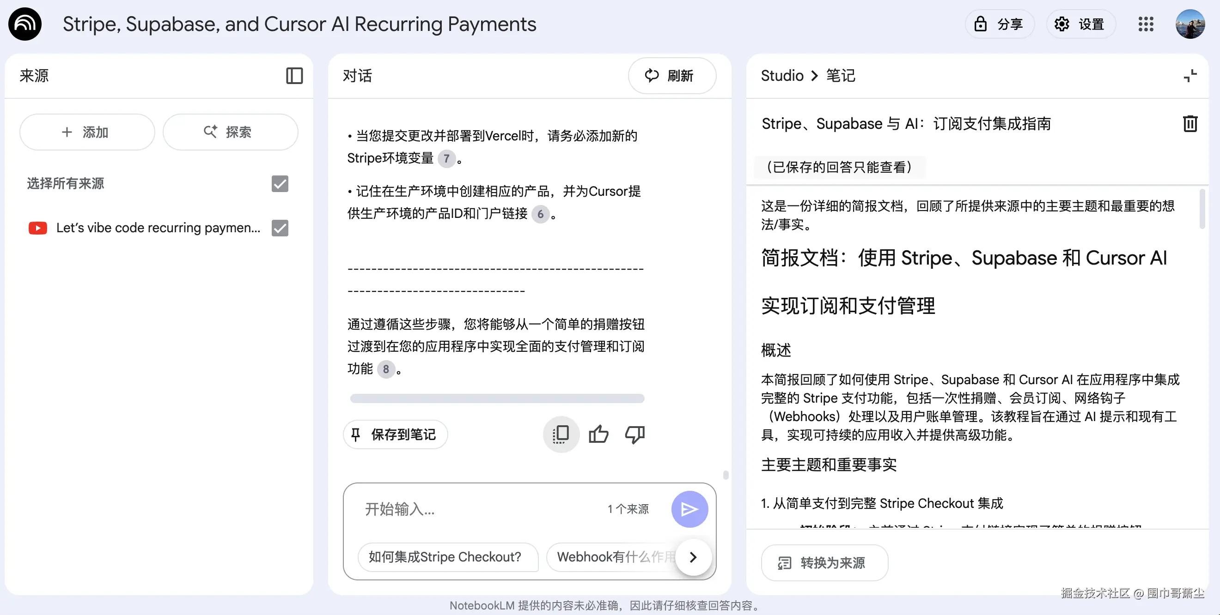Image resolution: width=1220 pixels, height=615 pixels.
Task: Save the answer with 保存到笔记
Action: click(396, 434)
